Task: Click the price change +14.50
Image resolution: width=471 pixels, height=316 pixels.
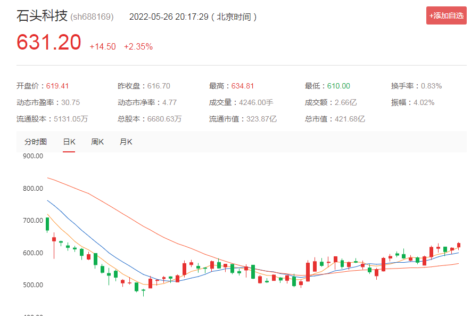Action: coord(102,46)
